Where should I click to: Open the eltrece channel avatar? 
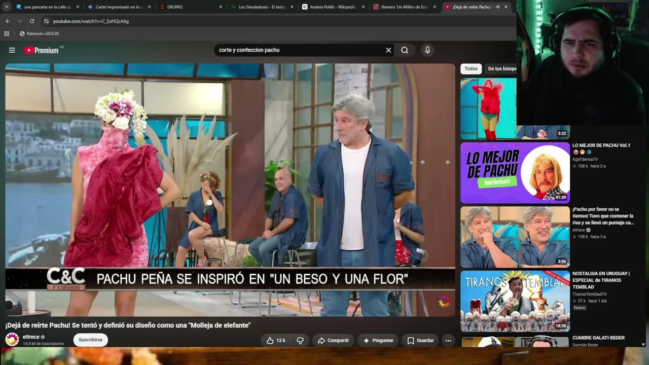pos(12,340)
